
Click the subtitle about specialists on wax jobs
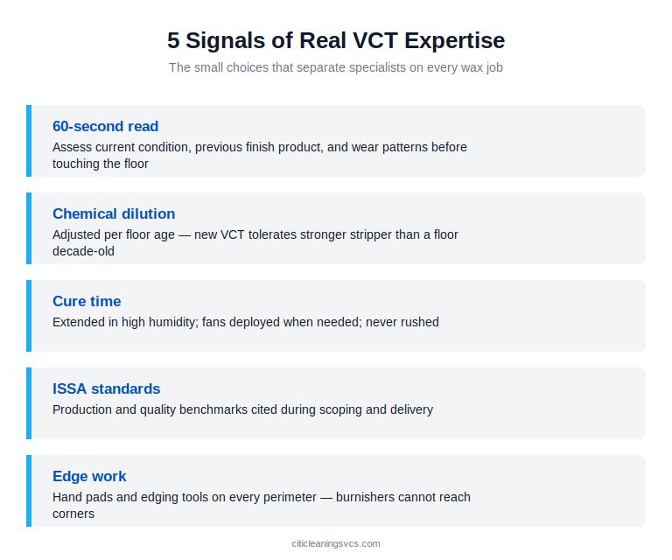336,67
